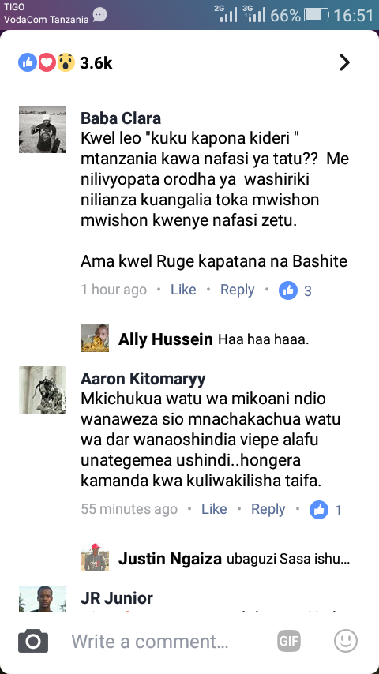Image resolution: width=379 pixels, height=674 pixels.
Task: Open Aaron Kitomaryy's profile picture
Action: pyautogui.click(x=43, y=390)
